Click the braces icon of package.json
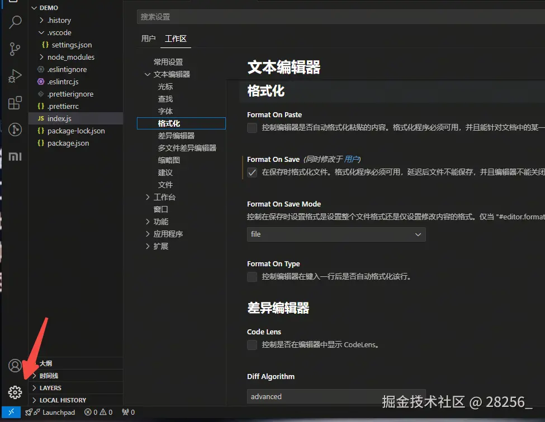Screen dimensions: 545x422 coord(41,143)
